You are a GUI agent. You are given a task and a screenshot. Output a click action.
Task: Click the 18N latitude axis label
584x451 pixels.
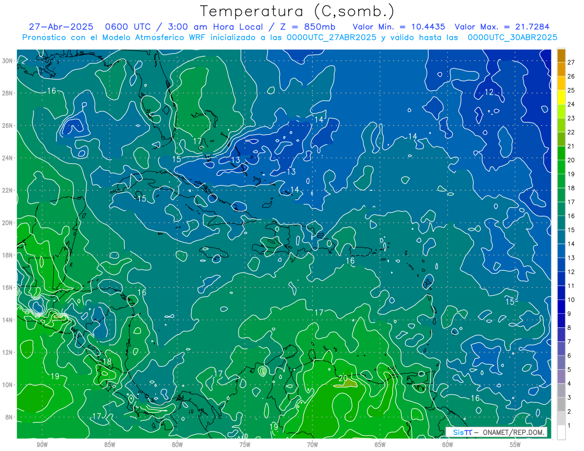[7, 255]
